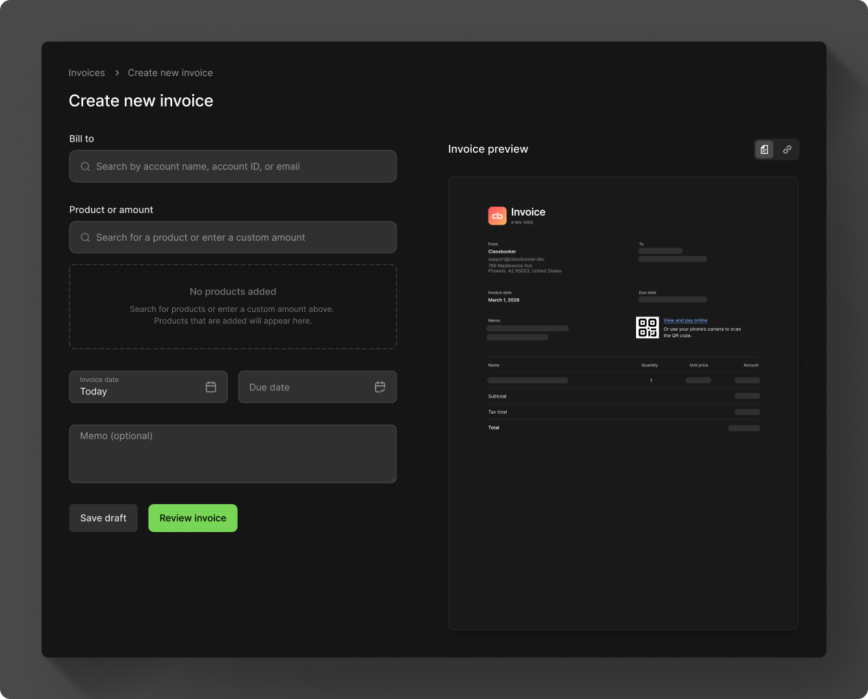Image resolution: width=868 pixels, height=699 pixels.
Task: Click the magnifier icon in the product search field
Action: pos(85,237)
